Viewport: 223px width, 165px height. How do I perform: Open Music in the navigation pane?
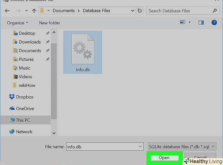[21, 68]
